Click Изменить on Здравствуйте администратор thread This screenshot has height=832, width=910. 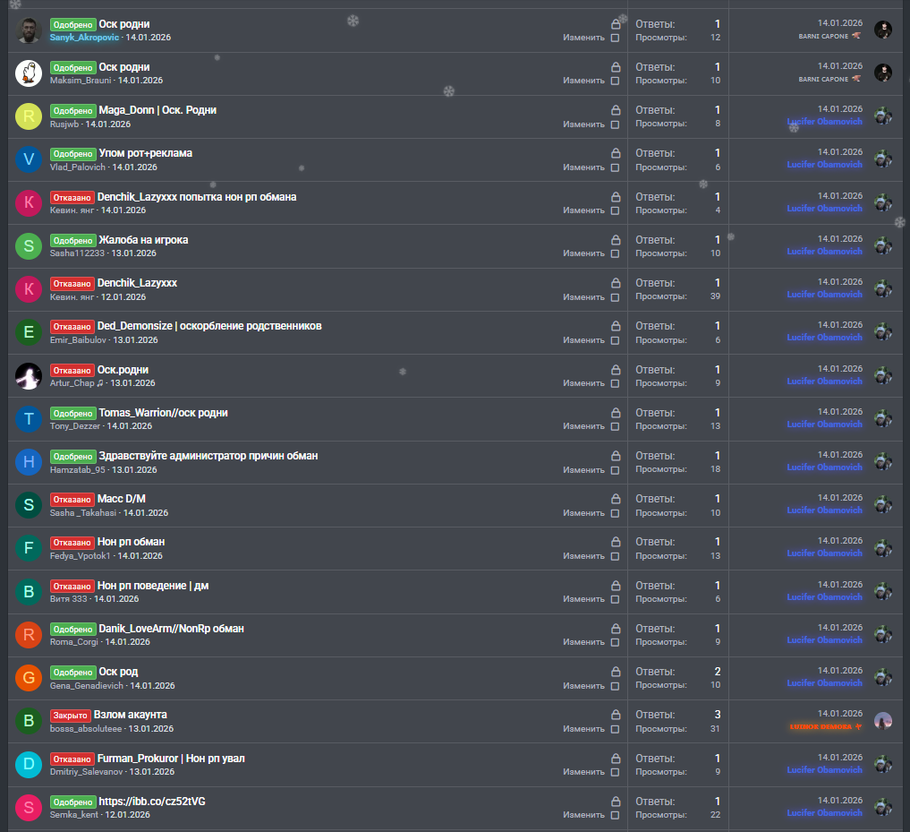tap(583, 470)
